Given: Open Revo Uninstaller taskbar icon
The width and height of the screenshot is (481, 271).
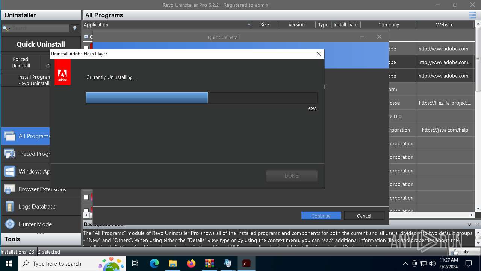Looking at the screenshot, I should (x=228, y=263).
